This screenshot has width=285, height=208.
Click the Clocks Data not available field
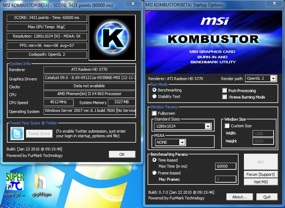pyautogui.click(x=89, y=86)
